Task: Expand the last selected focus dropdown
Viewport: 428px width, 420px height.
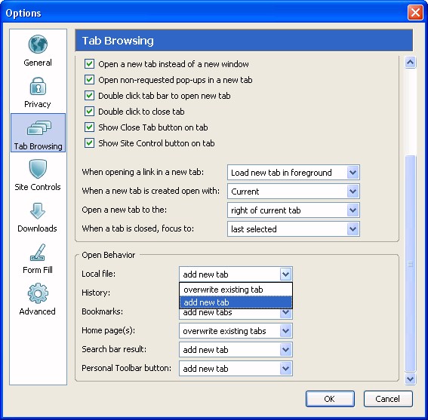Action: (294, 229)
